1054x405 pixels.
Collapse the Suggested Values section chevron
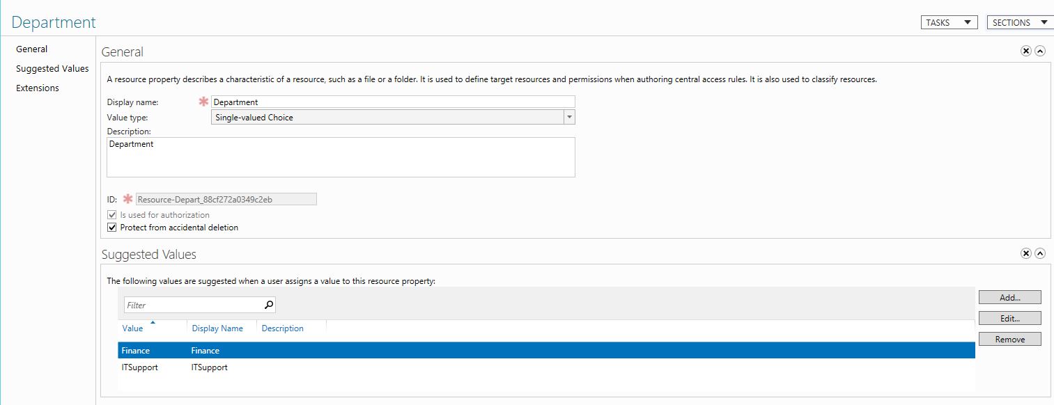1040,253
